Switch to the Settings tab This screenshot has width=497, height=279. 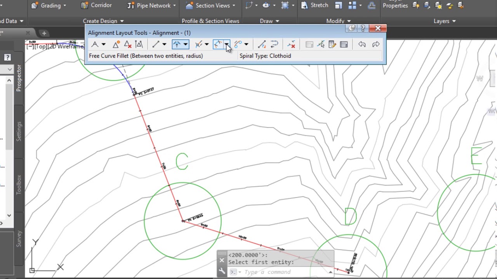point(19,131)
